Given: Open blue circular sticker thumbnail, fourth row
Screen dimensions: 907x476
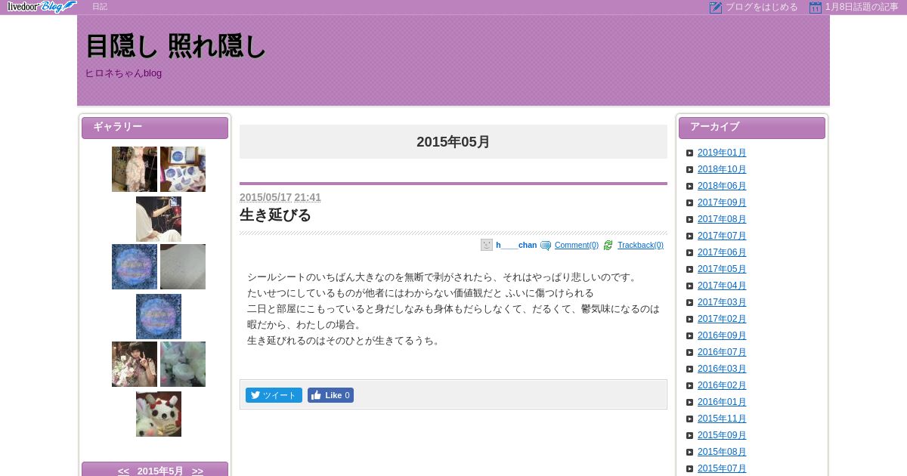Looking at the screenshot, I should tap(159, 317).
